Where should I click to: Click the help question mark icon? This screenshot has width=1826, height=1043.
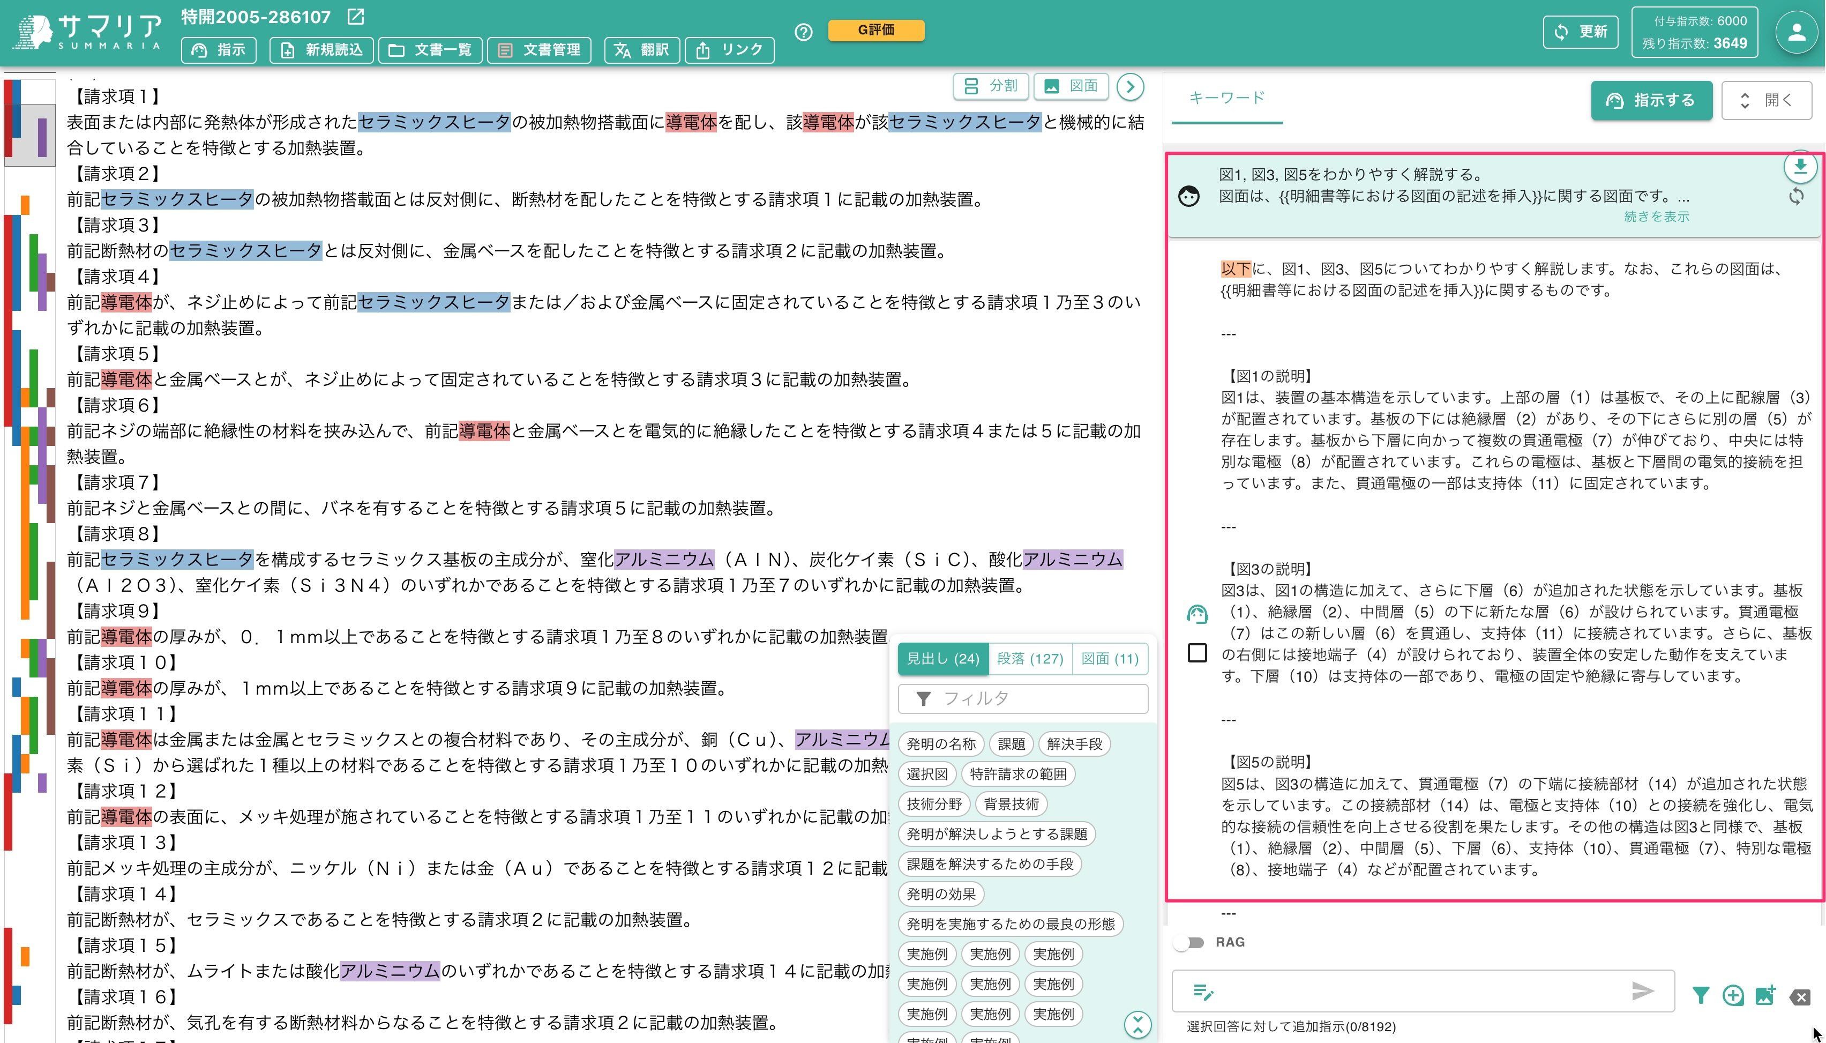click(804, 32)
